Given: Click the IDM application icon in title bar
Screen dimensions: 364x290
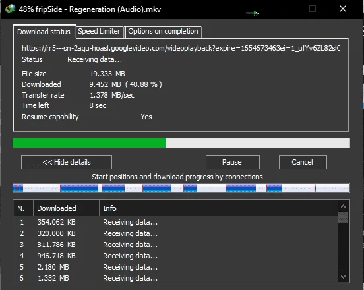Looking at the screenshot, I should click(x=10, y=9).
